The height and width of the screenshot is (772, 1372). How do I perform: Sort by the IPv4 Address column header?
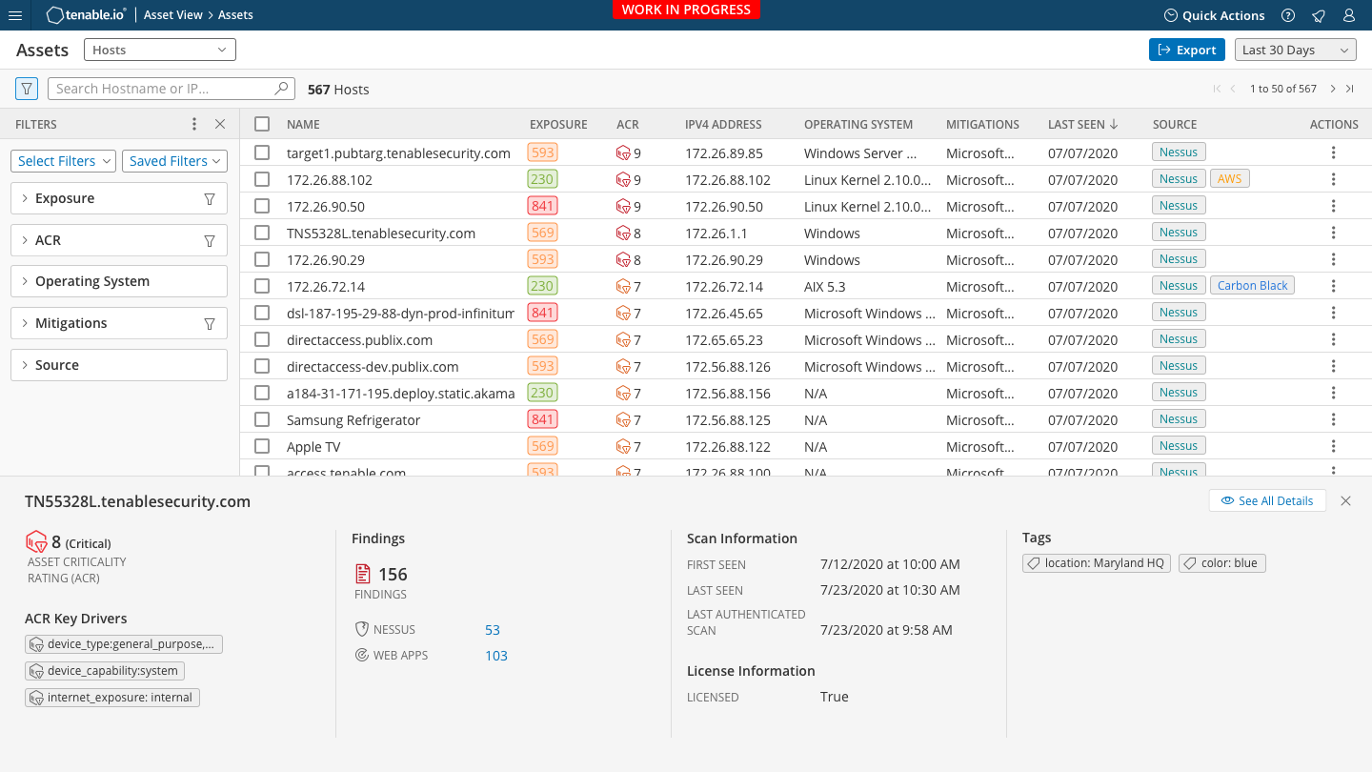(723, 124)
